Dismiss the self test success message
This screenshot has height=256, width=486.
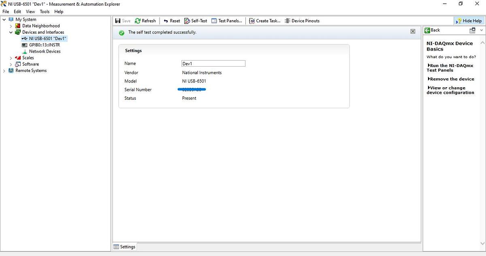(413, 31)
